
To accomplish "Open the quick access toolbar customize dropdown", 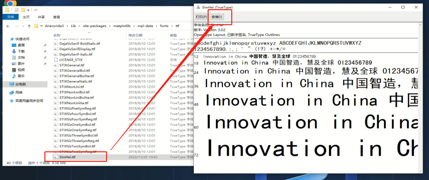I will coord(28,10).
